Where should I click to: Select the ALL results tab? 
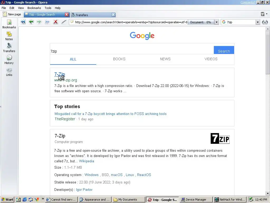pos(73,59)
